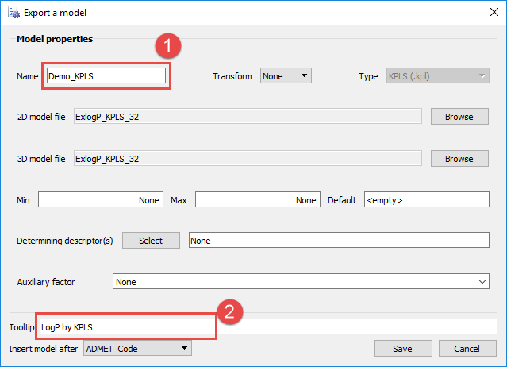
Task: Click the Model properties heading
Action: 55,39
